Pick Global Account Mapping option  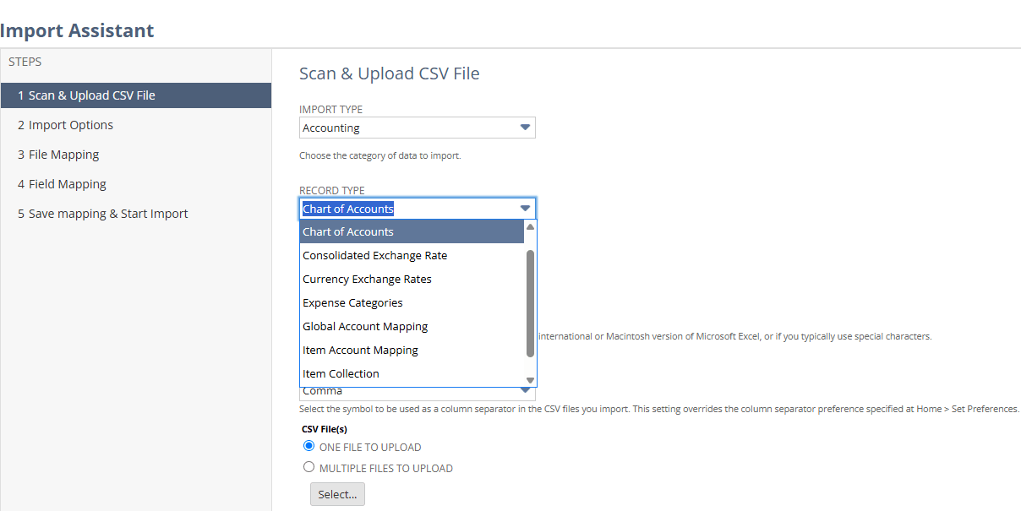(412, 326)
